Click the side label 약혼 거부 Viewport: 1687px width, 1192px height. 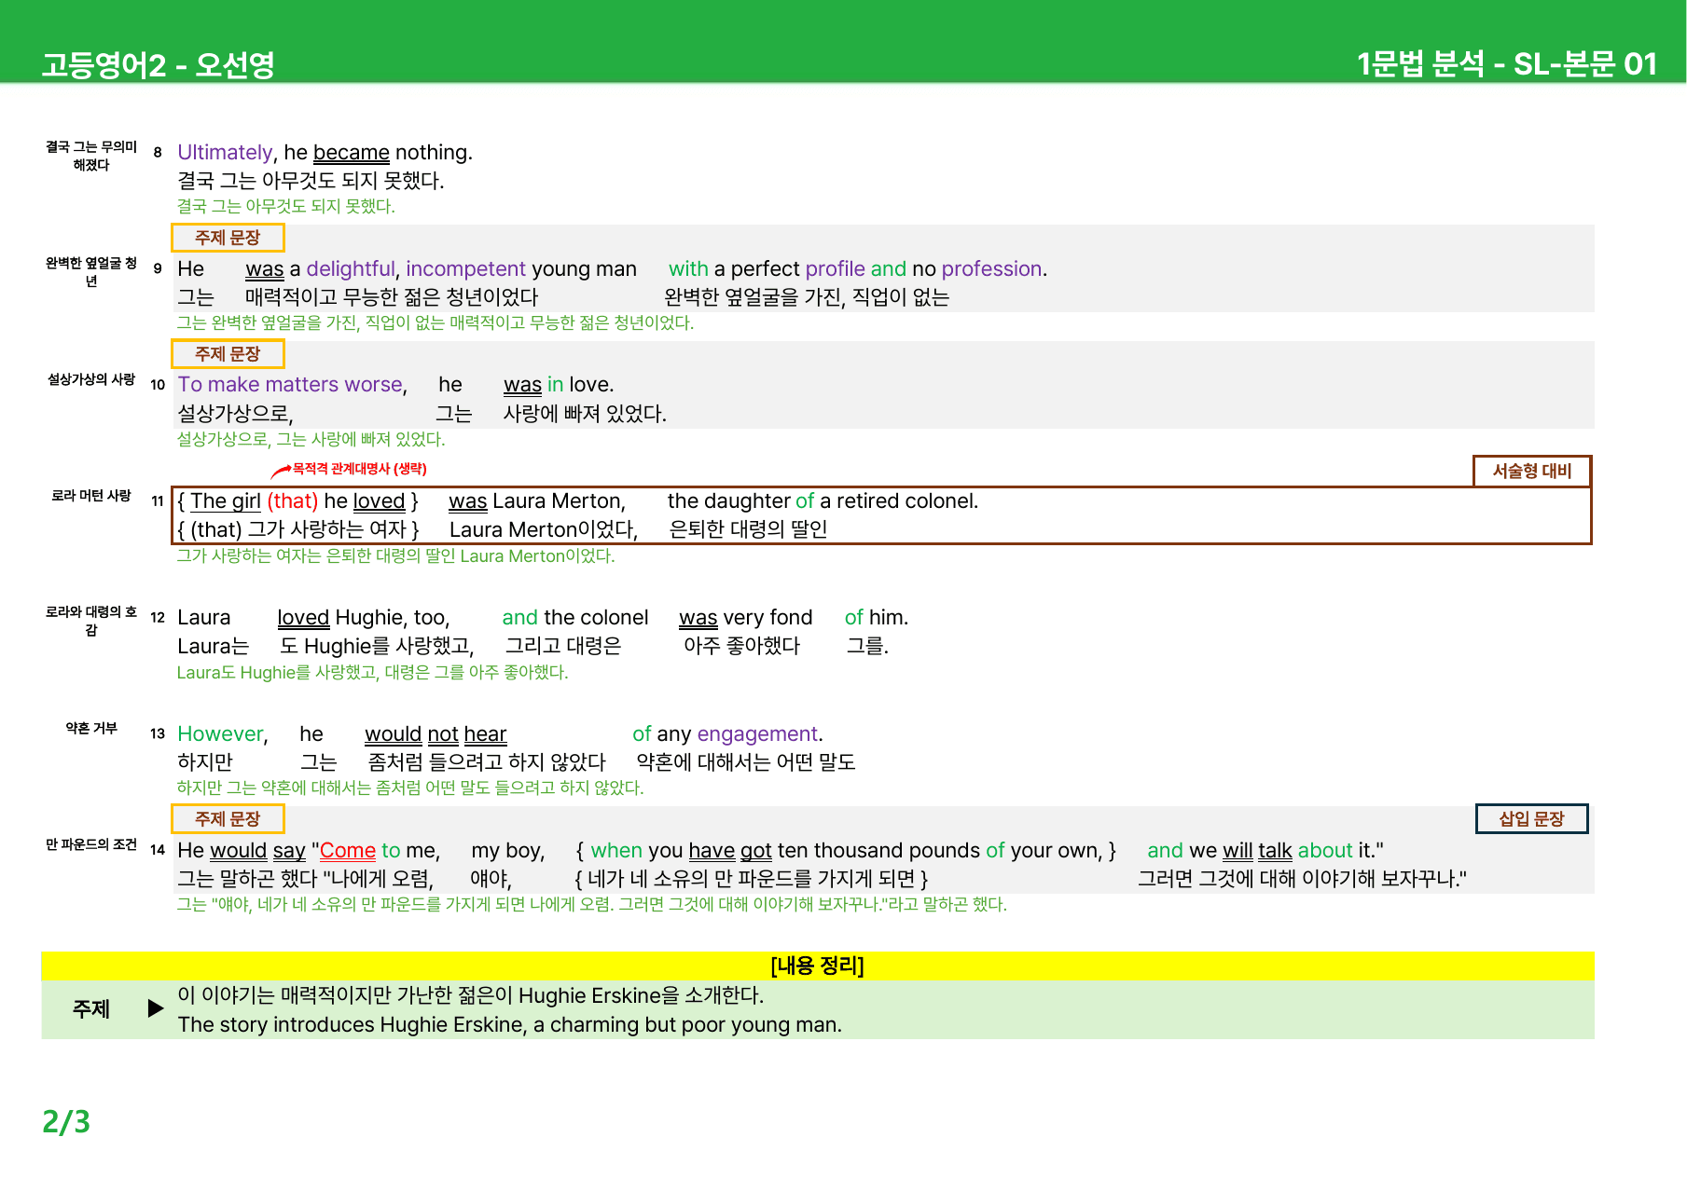coord(91,728)
